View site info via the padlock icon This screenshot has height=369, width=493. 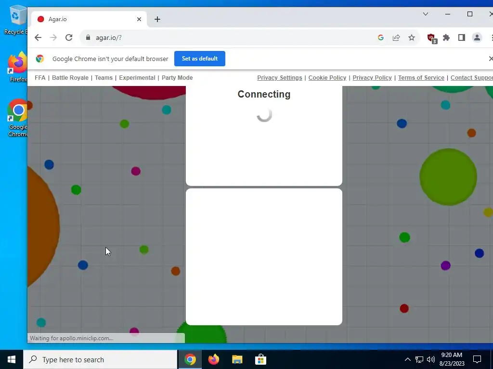[x=88, y=37]
